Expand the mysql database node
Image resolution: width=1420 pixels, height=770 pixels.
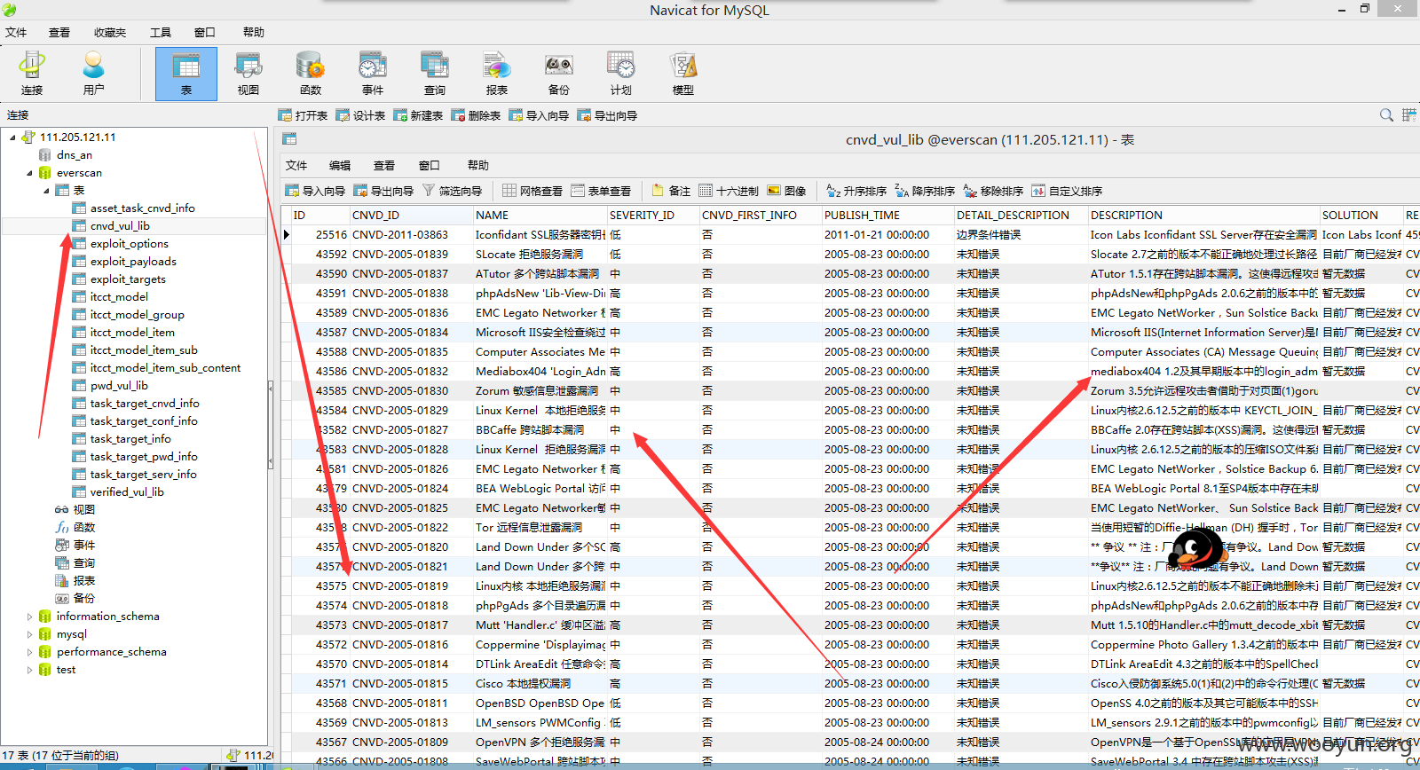[29, 634]
